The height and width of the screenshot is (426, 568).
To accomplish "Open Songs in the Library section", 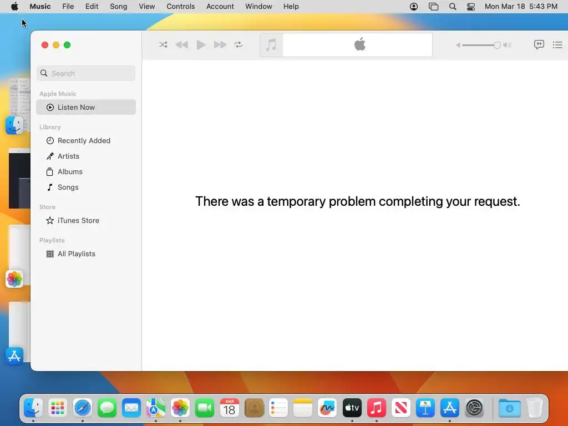I will (86, 187).
